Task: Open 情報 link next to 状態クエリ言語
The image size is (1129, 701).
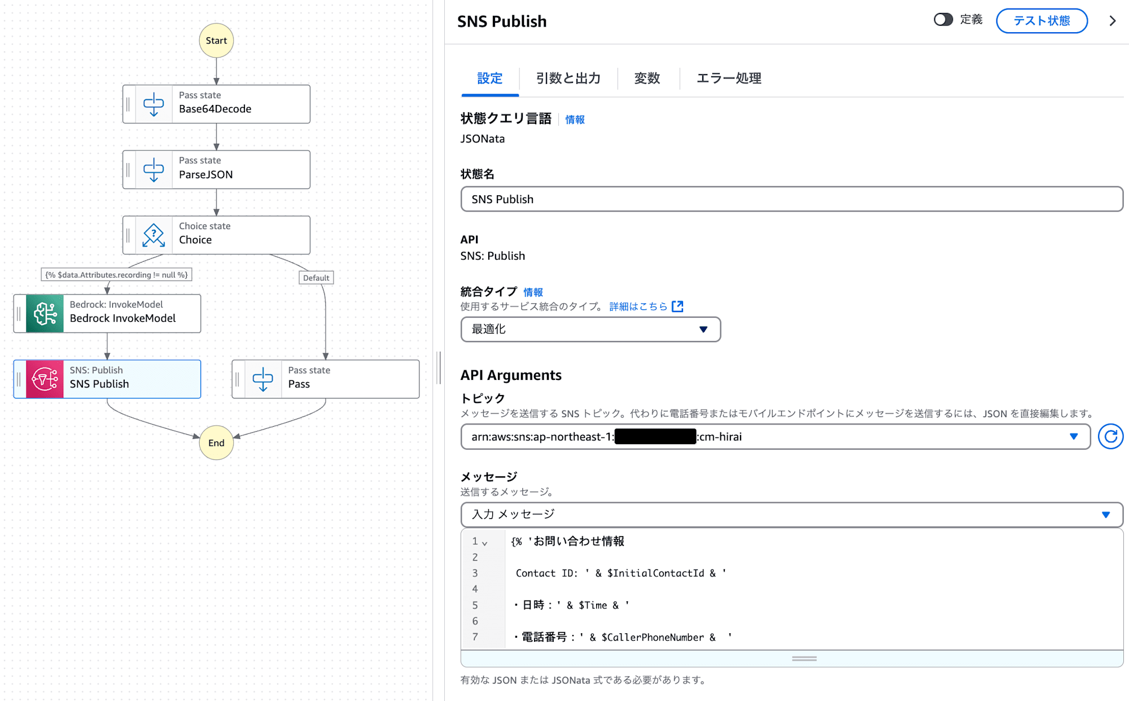Action: [575, 120]
